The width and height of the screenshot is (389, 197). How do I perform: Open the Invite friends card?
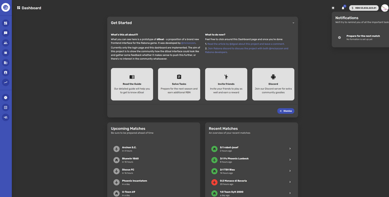(226, 84)
